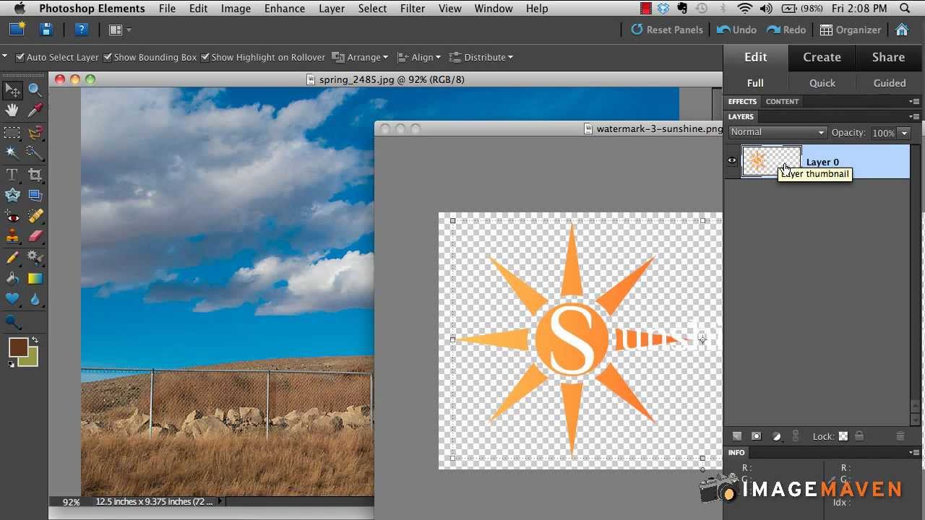Create adjustment layer half-circle icon
925x520 pixels.
point(777,436)
